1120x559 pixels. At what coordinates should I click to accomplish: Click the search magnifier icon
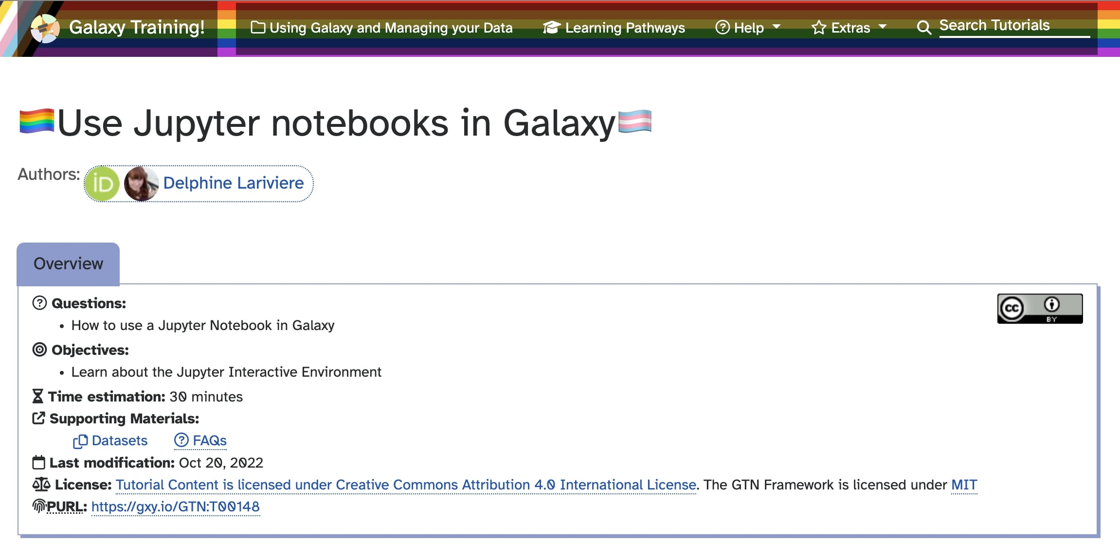pyautogui.click(x=923, y=28)
